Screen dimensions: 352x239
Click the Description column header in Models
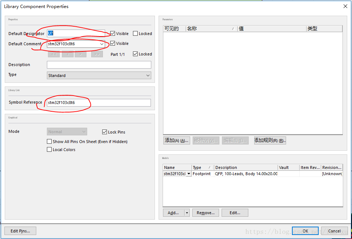245,167
